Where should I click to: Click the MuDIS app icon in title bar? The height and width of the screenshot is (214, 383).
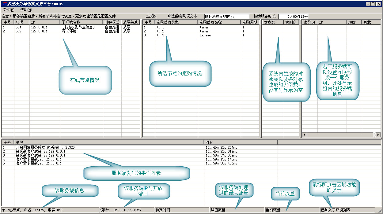pyautogui.click(x=4, y=4)
